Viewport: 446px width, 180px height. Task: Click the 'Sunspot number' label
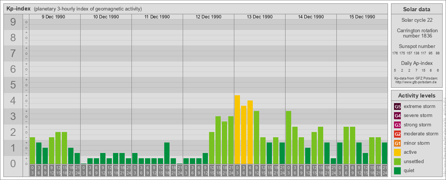(x=417, y=46)
